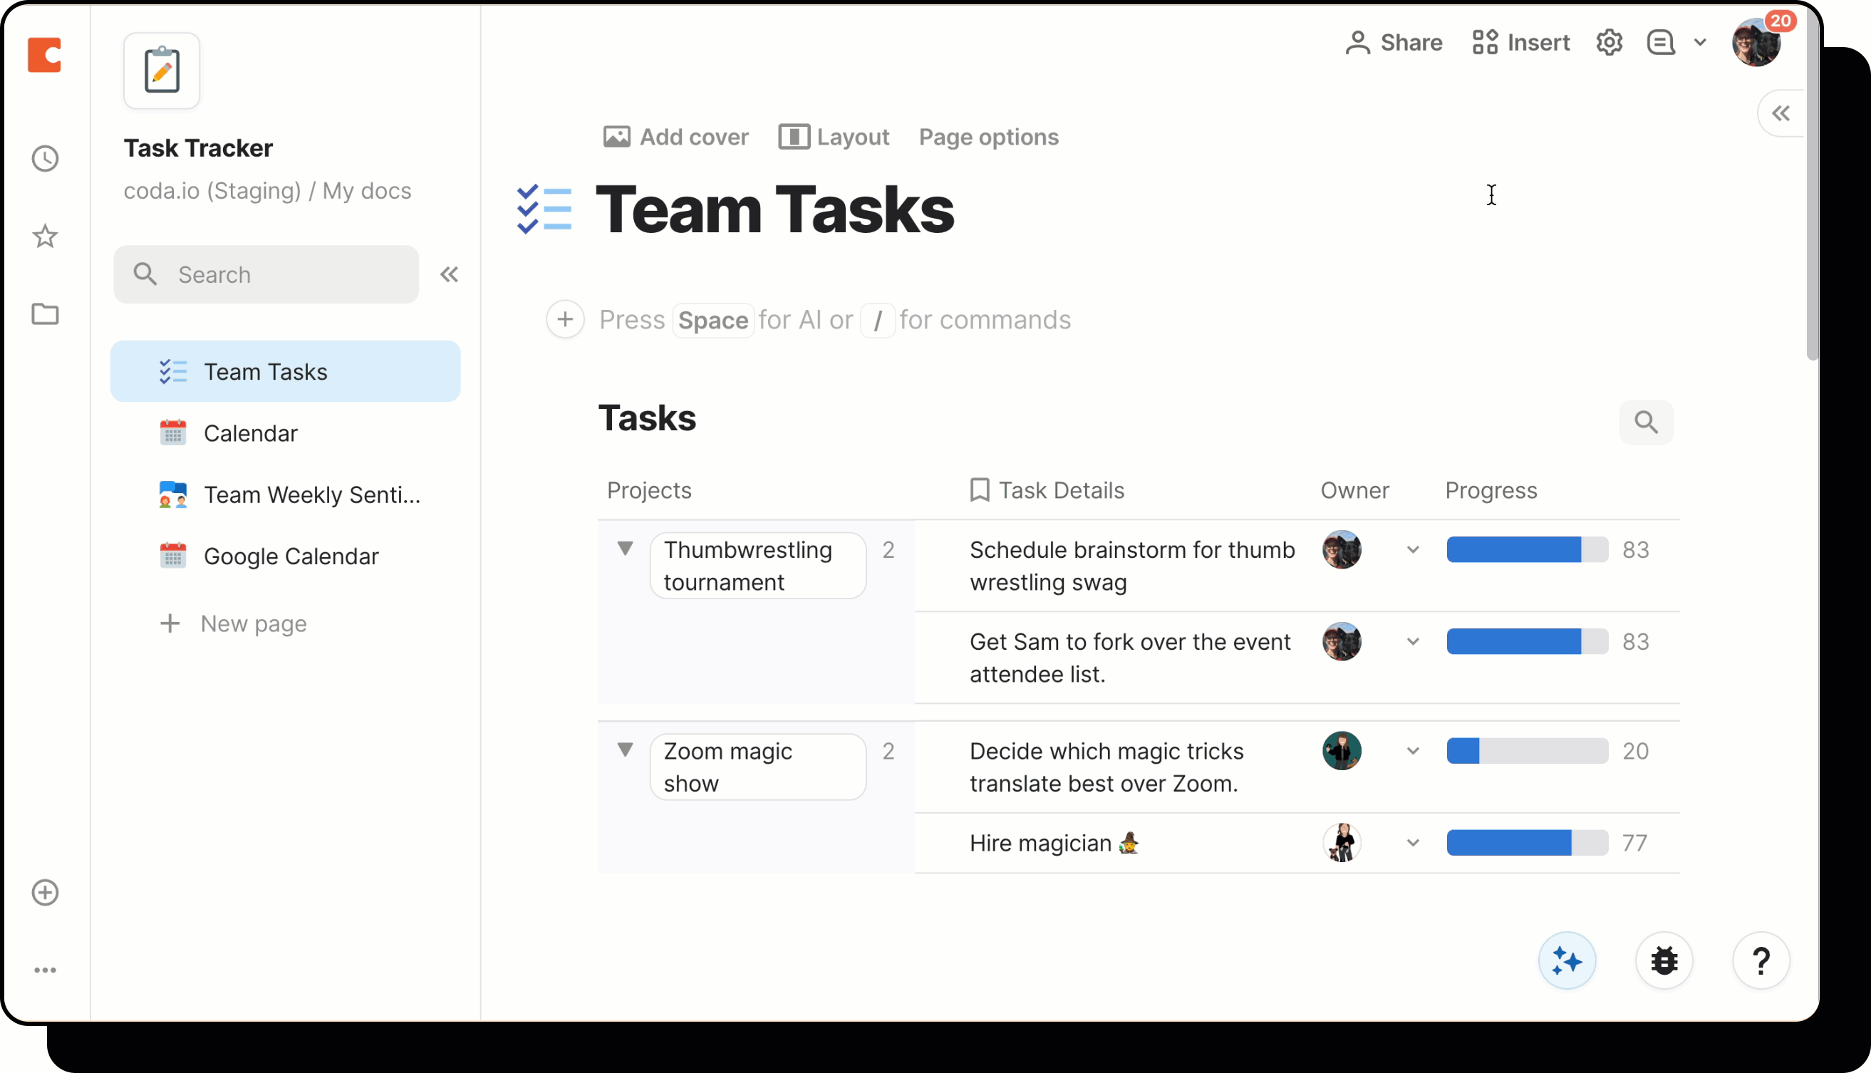1871x1073 pixels.
Task: Open Coda AI sparkle icon
Action: tap(1567, 960)
